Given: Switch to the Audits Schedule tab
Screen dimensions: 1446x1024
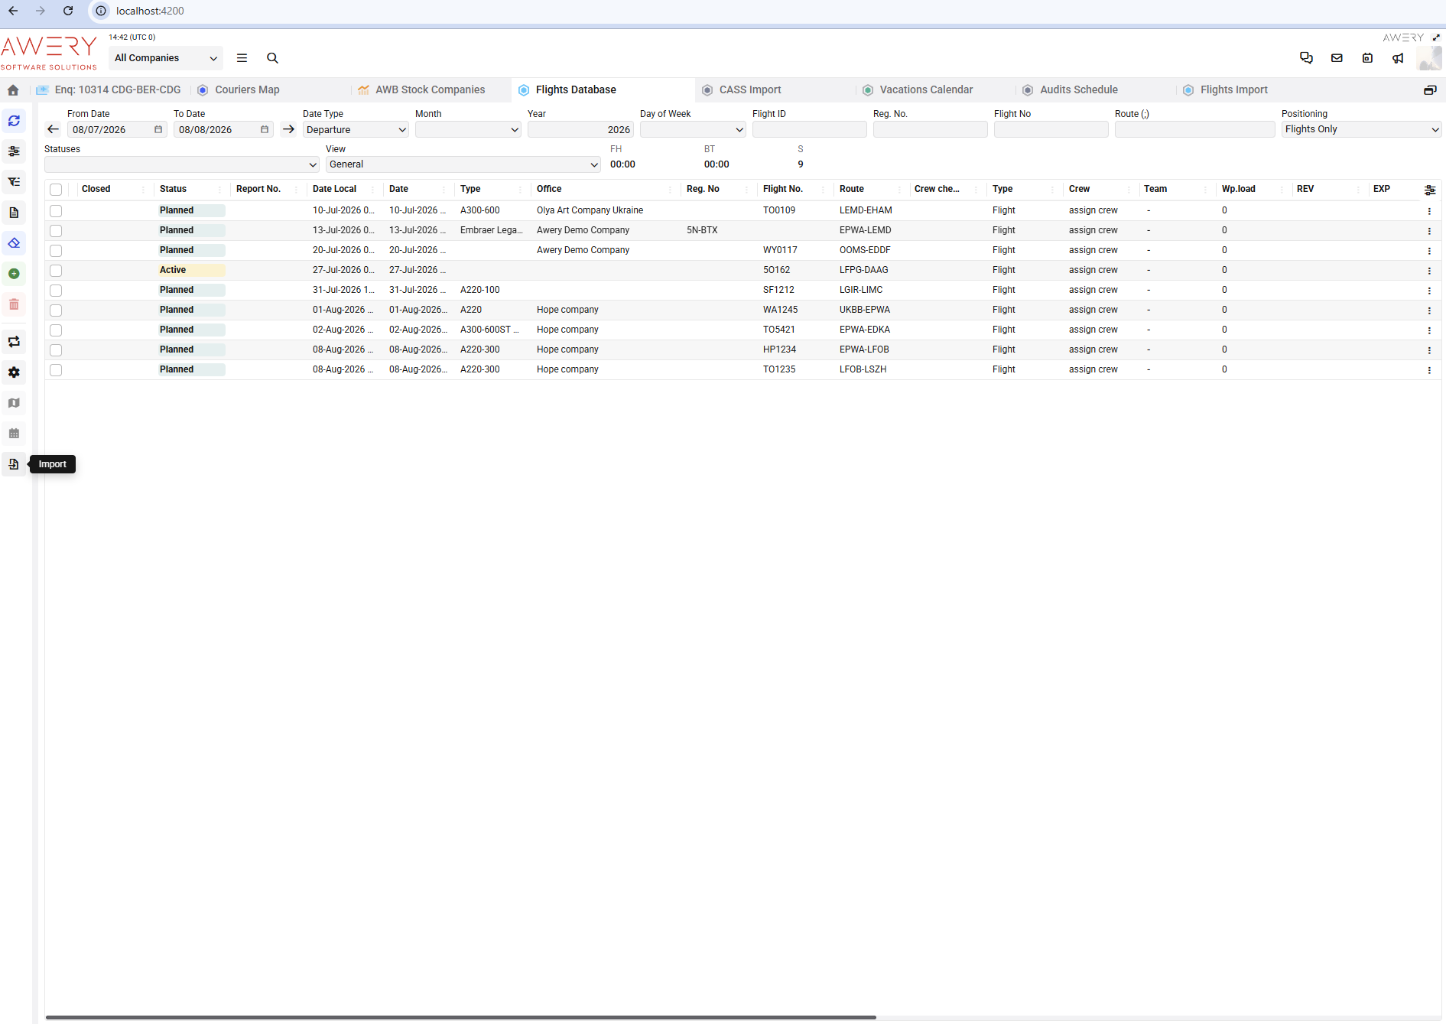Looking at the screenshot, I should (x=1078, y=89).
